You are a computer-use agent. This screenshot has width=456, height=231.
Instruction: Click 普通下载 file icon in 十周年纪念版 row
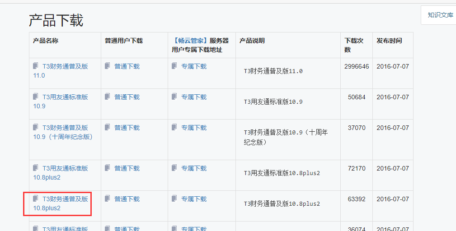coord(107,127)
